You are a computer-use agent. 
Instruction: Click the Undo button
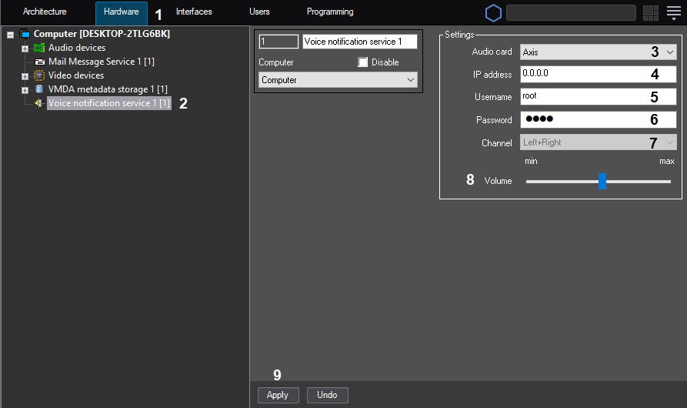coord(327,395)
